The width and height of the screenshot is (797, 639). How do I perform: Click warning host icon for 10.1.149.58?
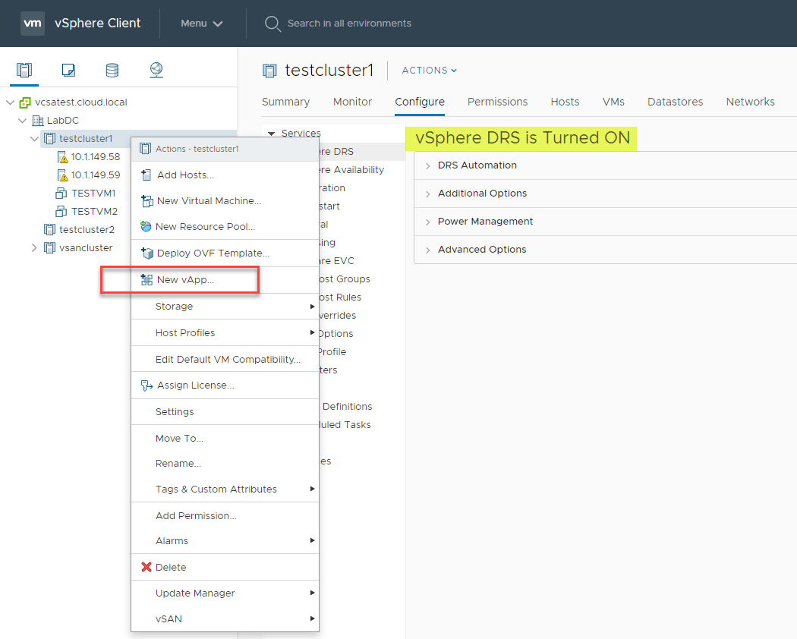pos(62,157)
